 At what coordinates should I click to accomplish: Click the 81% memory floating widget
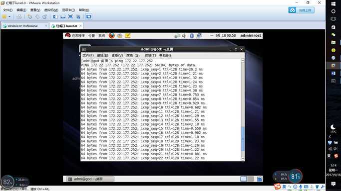[295, 176]
